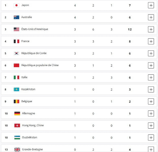Click the Italie flag icon

click(16, 77)
